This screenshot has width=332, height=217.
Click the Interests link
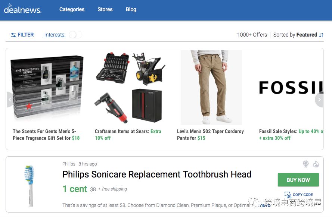coord(55,35)
